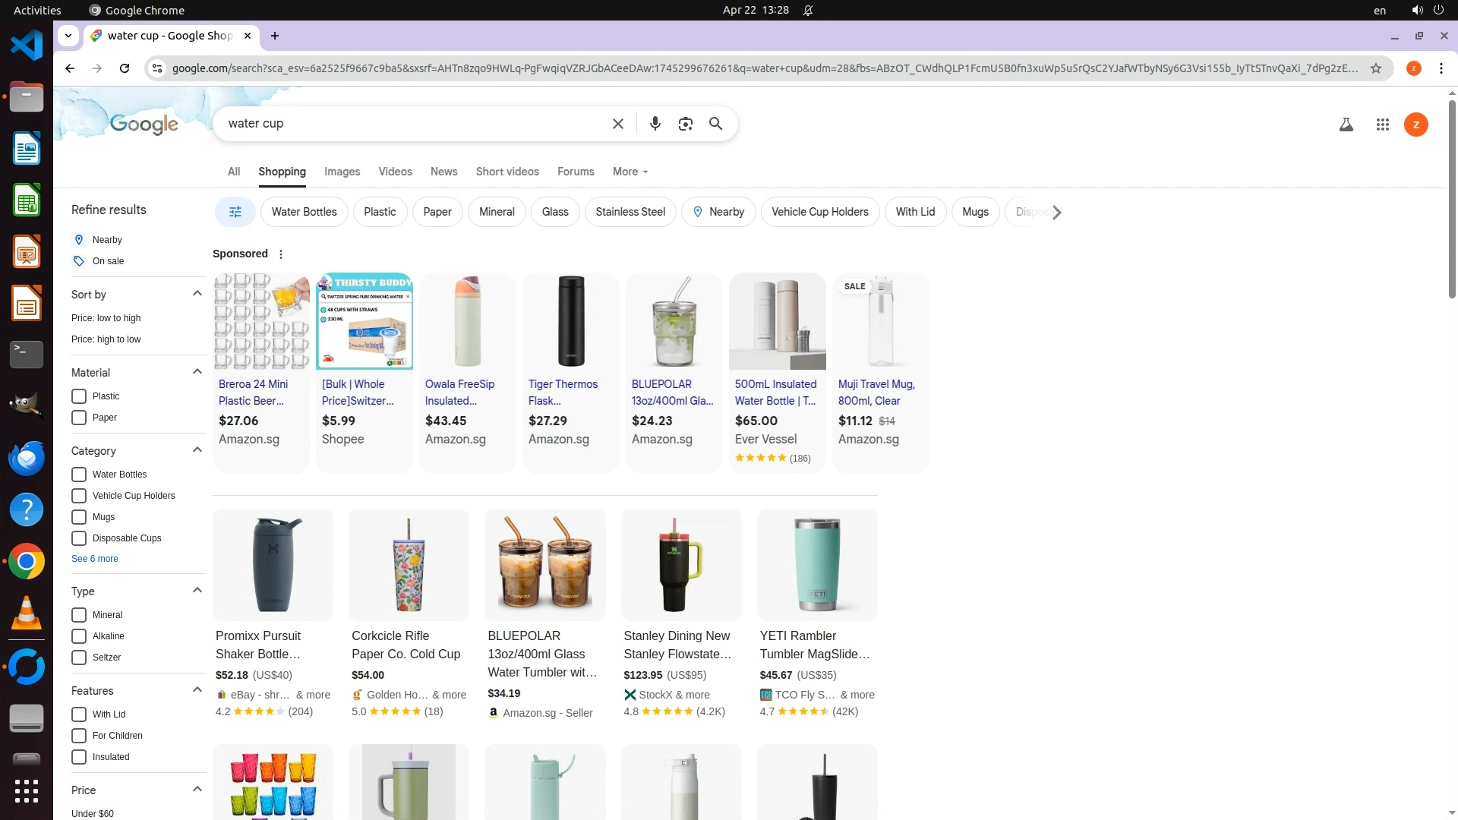Open the More search tabs dropdown
1458x820 pixels.
(630, 172)
